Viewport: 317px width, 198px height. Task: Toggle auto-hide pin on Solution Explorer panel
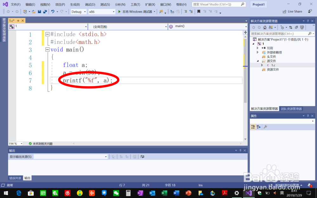coord(308,21)
